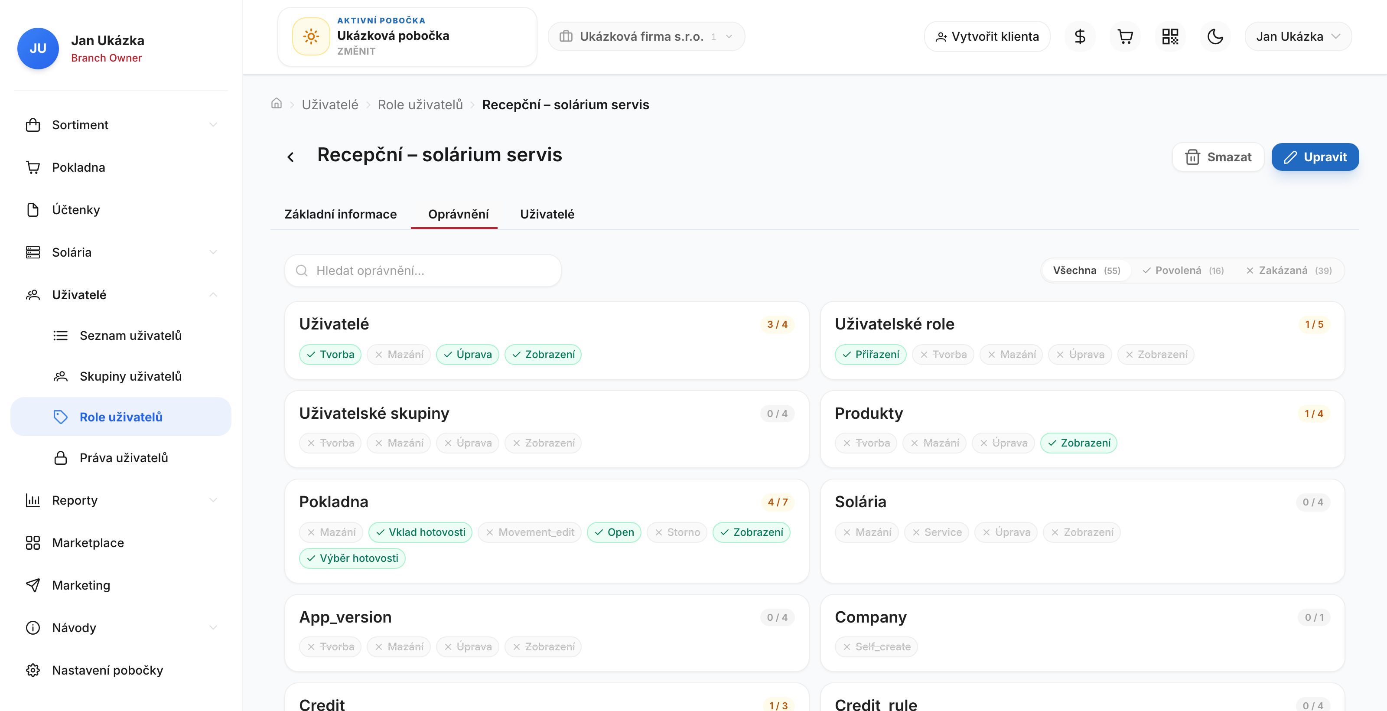Toggle Tvorba permission in Uživatelé card
Screen dimensions: 1387x711
[330, 355]
